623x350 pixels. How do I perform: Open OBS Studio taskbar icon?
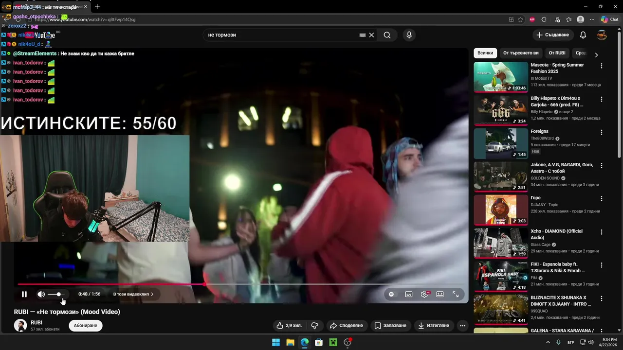[x=348, y=342]
